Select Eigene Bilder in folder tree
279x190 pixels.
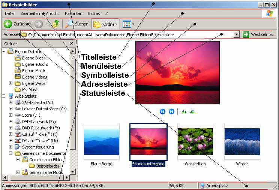(33, 58)
